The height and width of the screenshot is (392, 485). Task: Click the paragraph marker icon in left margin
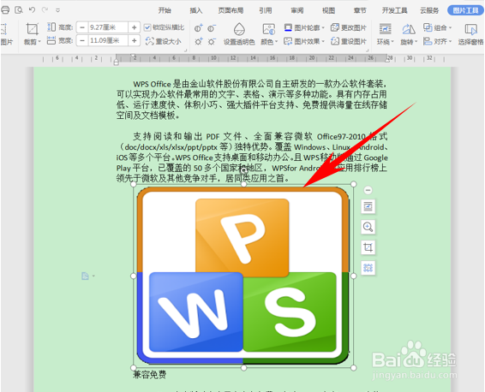(86, 276)
